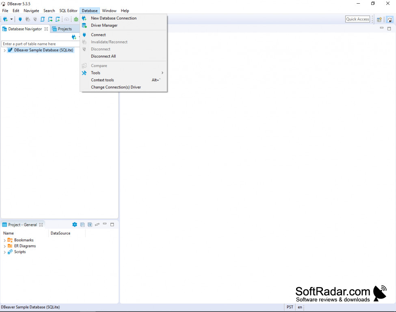
Task: Minimize the Project - General panel
Action: click(x=104, y=224)
